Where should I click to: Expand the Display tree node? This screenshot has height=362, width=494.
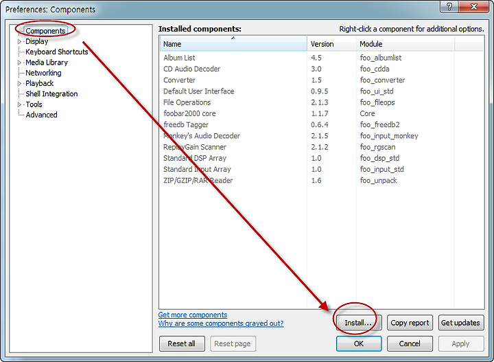point(19,42)
